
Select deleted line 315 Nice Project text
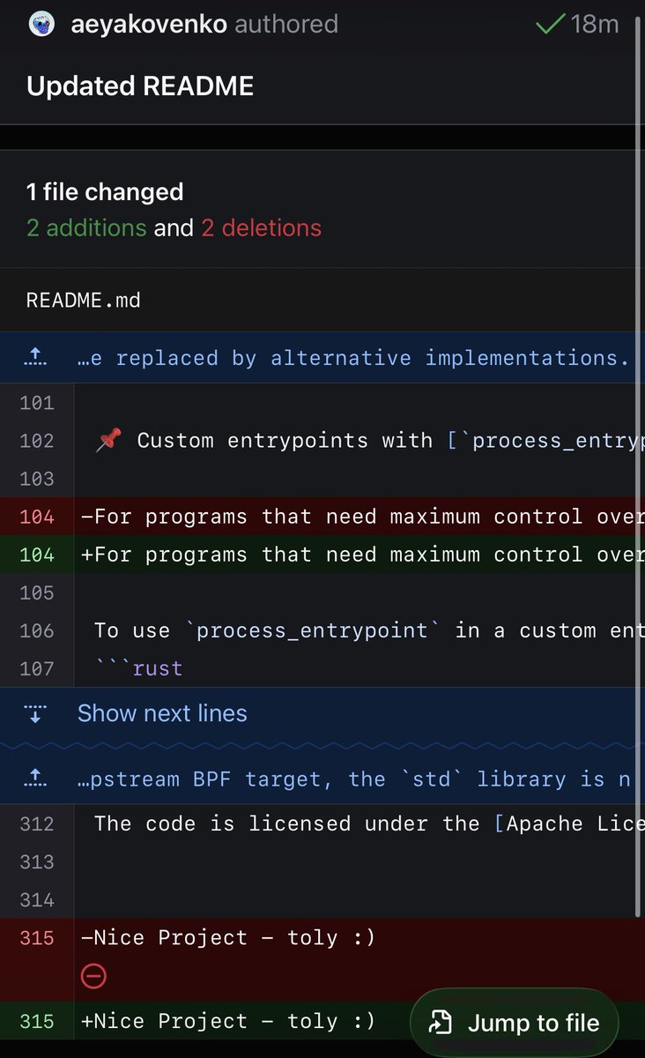[x=228, y=937]
